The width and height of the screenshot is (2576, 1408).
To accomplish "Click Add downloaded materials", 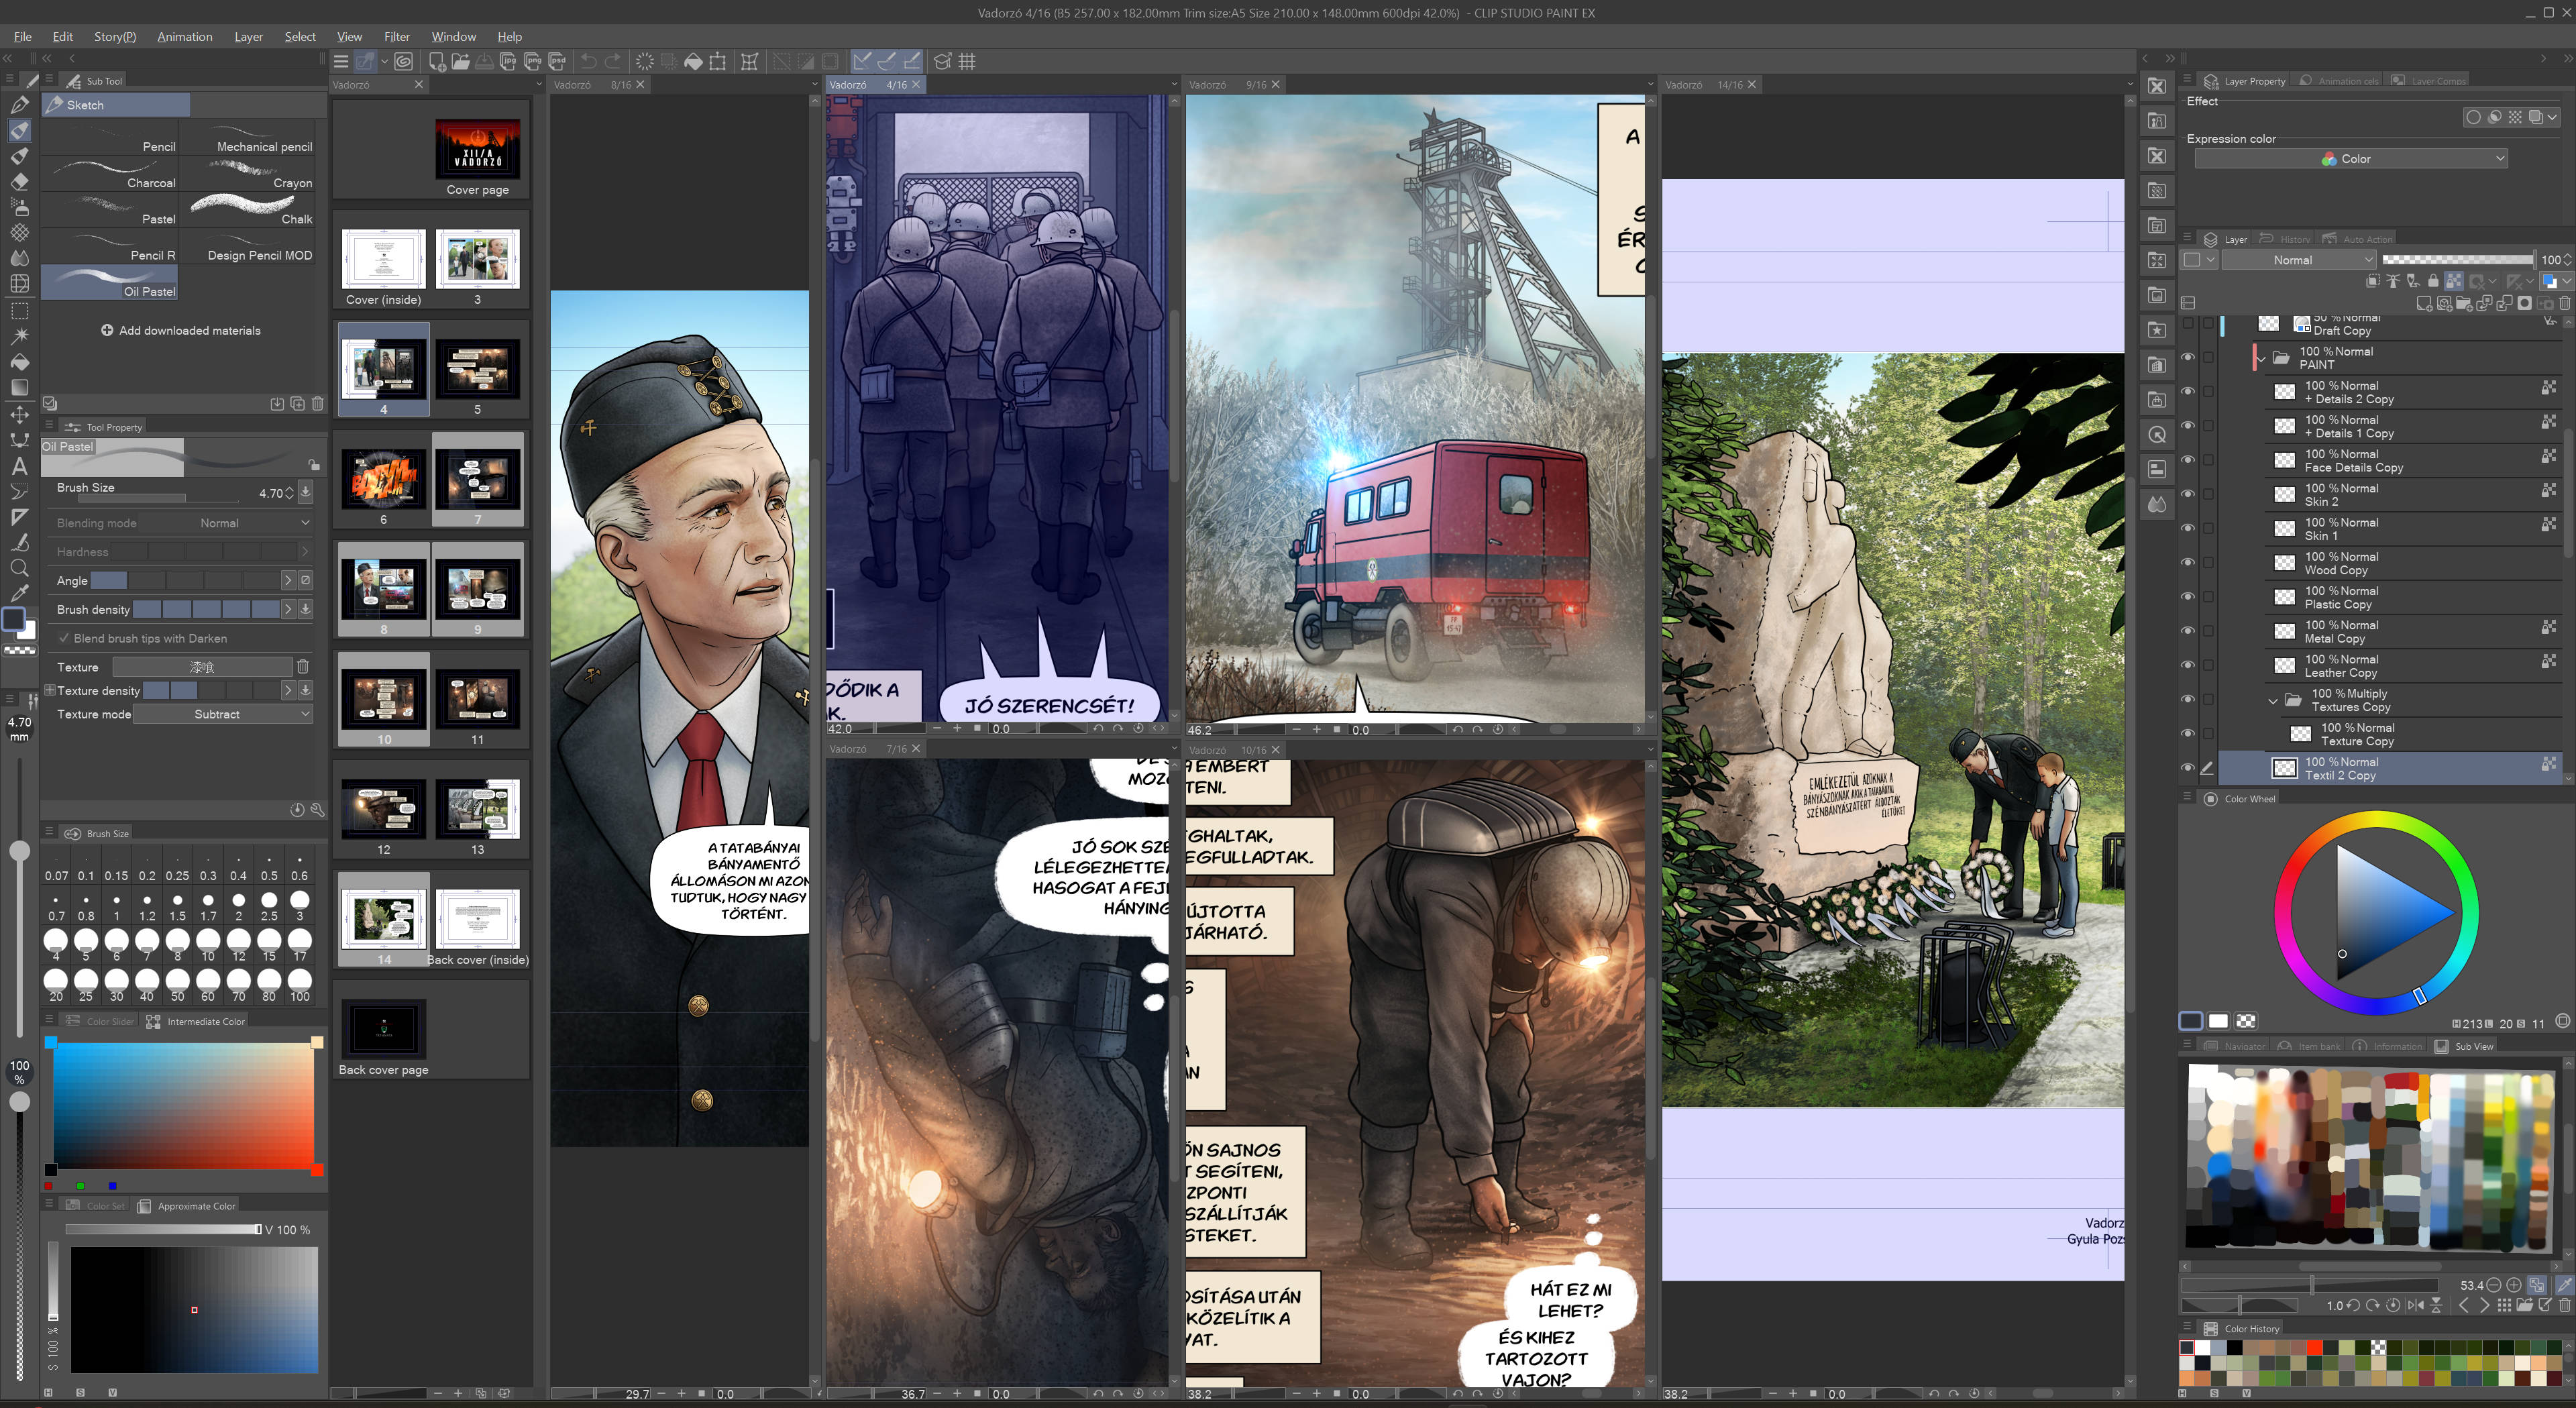I will point(180,330).
